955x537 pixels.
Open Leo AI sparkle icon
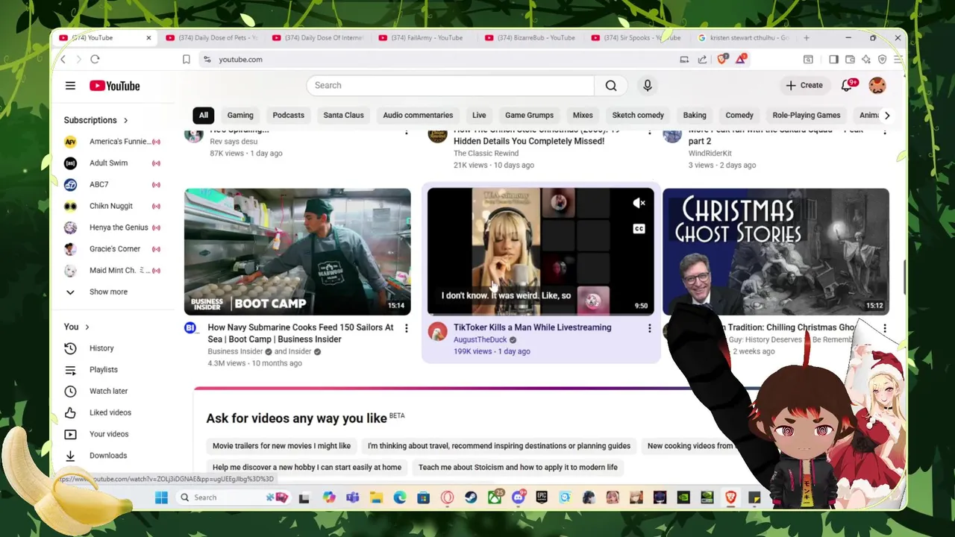(865, 60)
